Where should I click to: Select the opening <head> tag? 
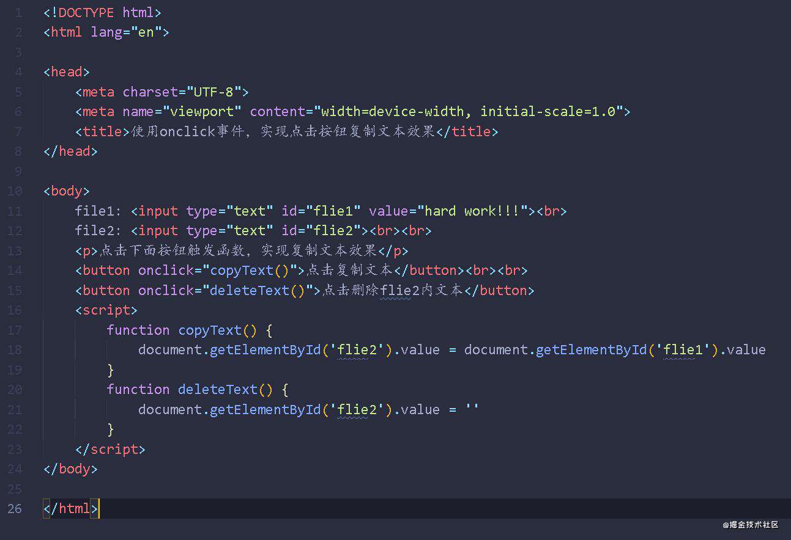point(67,71)
